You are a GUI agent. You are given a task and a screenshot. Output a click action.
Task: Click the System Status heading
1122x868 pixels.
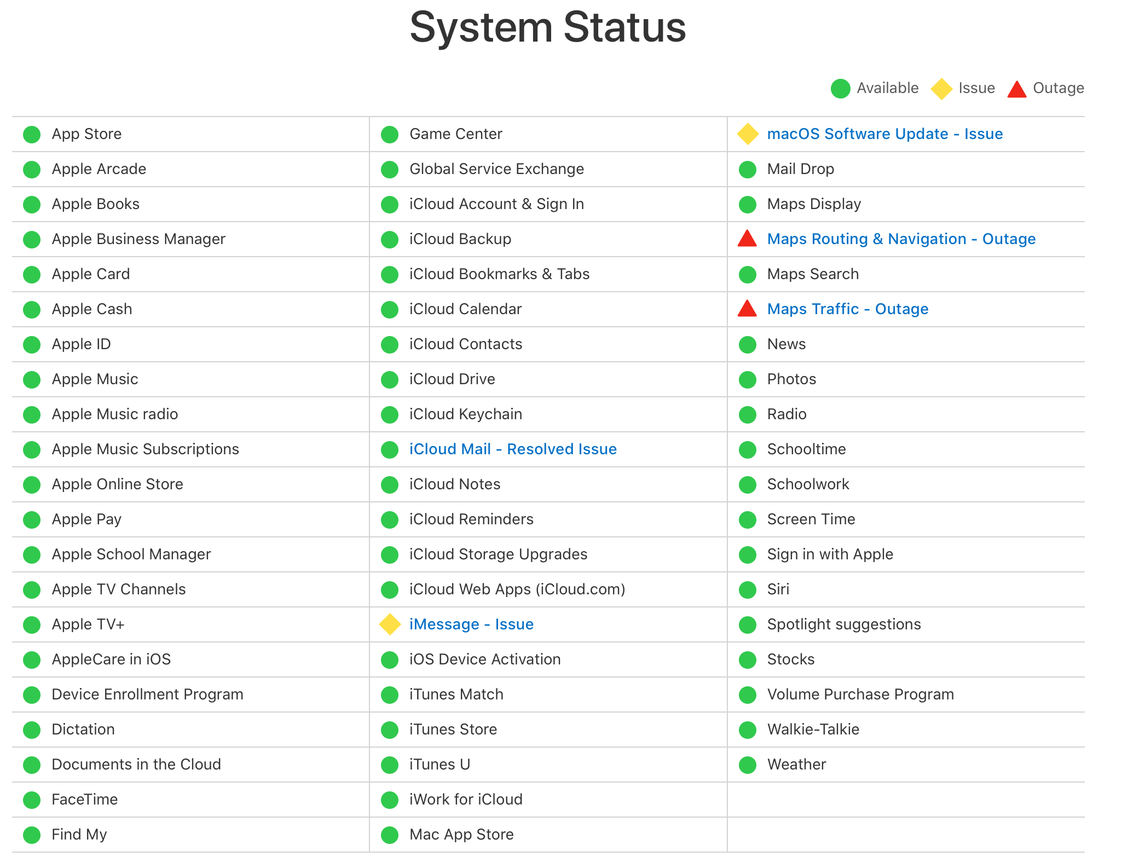(548, 27)
